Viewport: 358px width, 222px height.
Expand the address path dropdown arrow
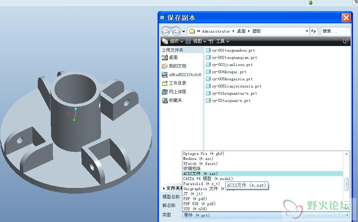click(307, 31)
